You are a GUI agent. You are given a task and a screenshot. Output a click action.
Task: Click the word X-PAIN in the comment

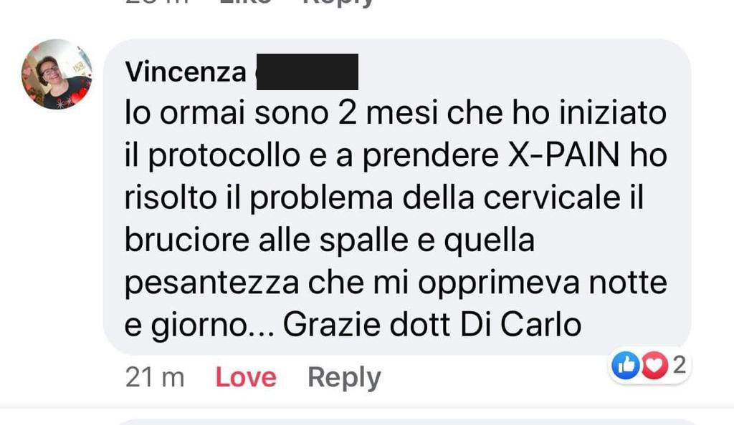[x=563, y=155]
